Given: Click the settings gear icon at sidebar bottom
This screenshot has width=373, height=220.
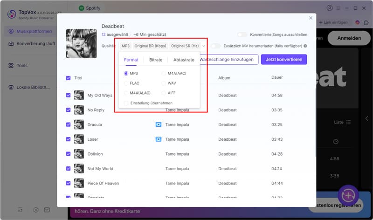Looking at the screenshot, I should [x=36, y=210].
